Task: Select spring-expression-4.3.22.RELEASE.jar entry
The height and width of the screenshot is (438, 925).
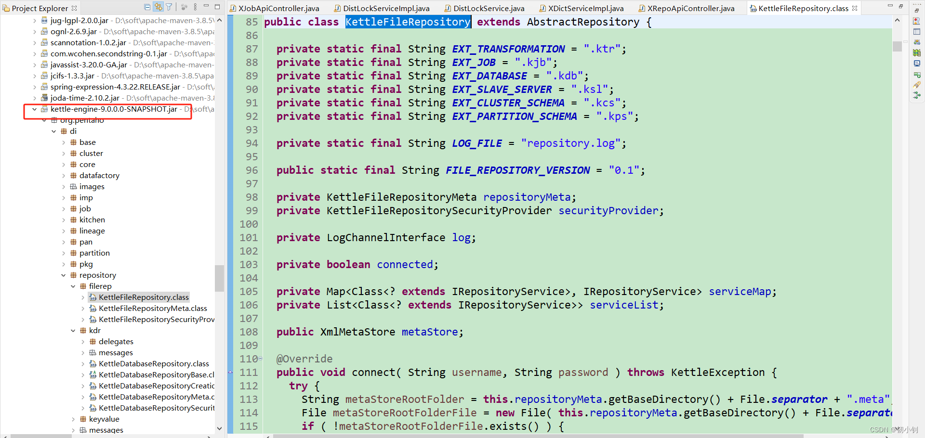Action: click(115, 87)
